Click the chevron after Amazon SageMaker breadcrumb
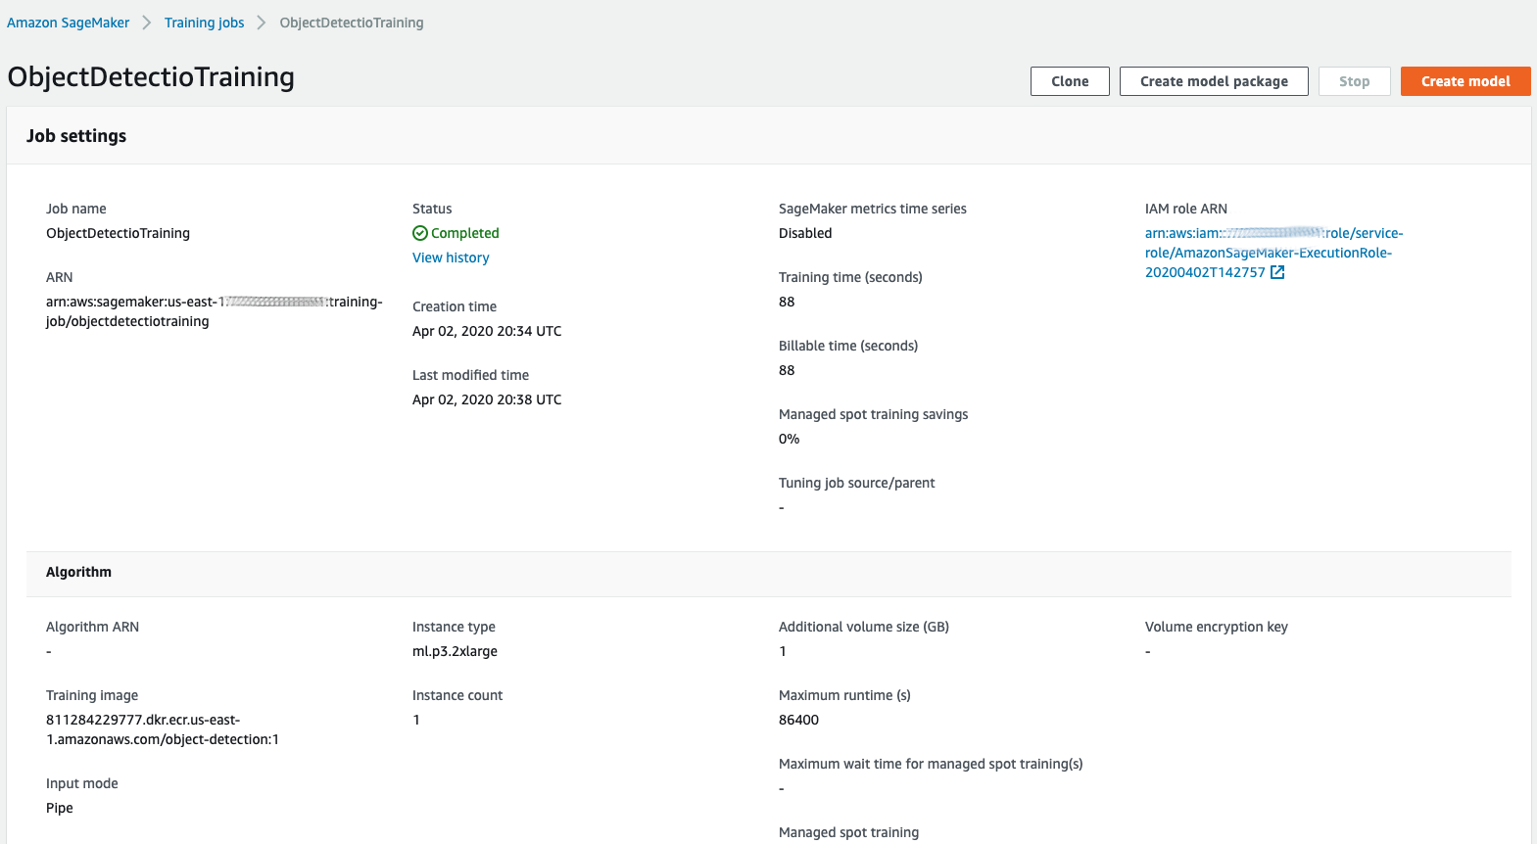The width and height of the screenshot is (1537, 844). pos(147,23)
